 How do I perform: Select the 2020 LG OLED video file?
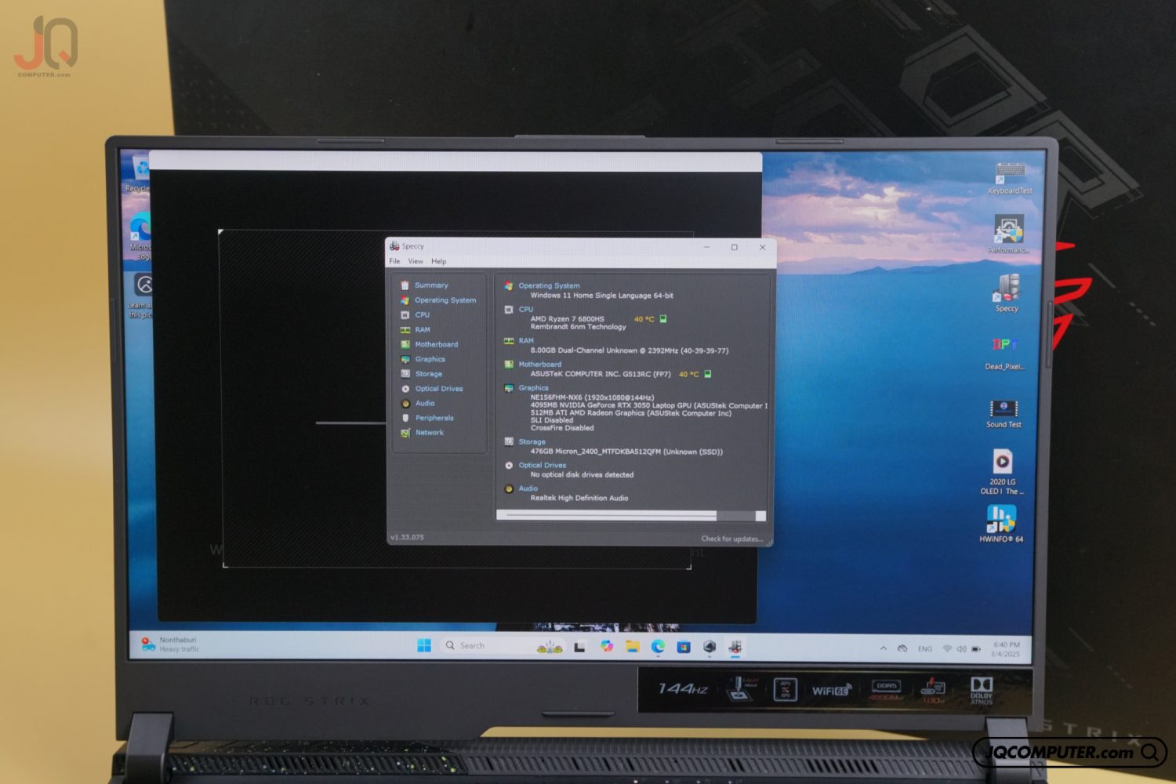click(x=1002, y=472)
